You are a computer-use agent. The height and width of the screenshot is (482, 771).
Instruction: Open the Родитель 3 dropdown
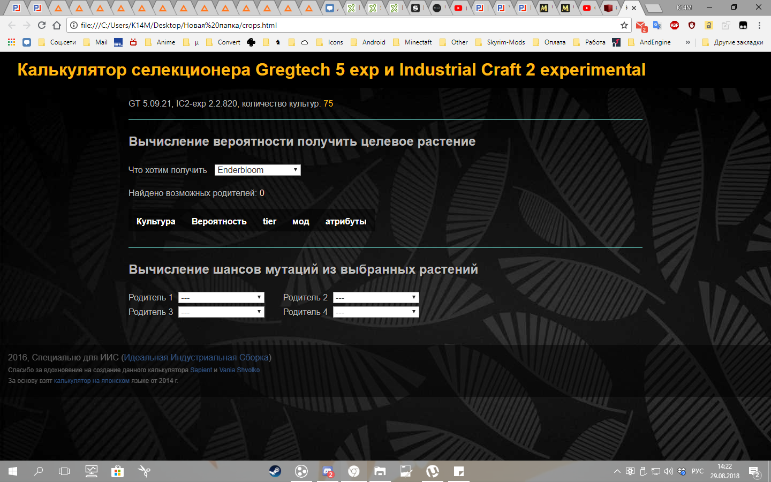point(221,312)
